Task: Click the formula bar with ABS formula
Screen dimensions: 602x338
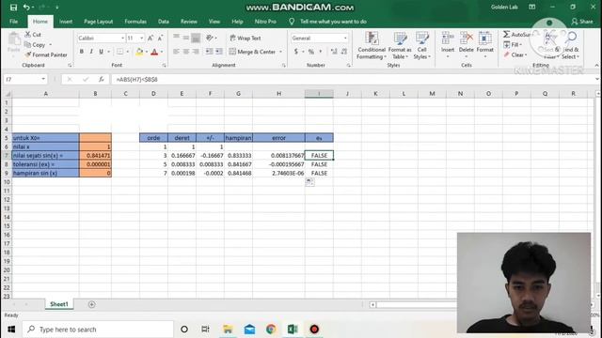Action: 354,79
